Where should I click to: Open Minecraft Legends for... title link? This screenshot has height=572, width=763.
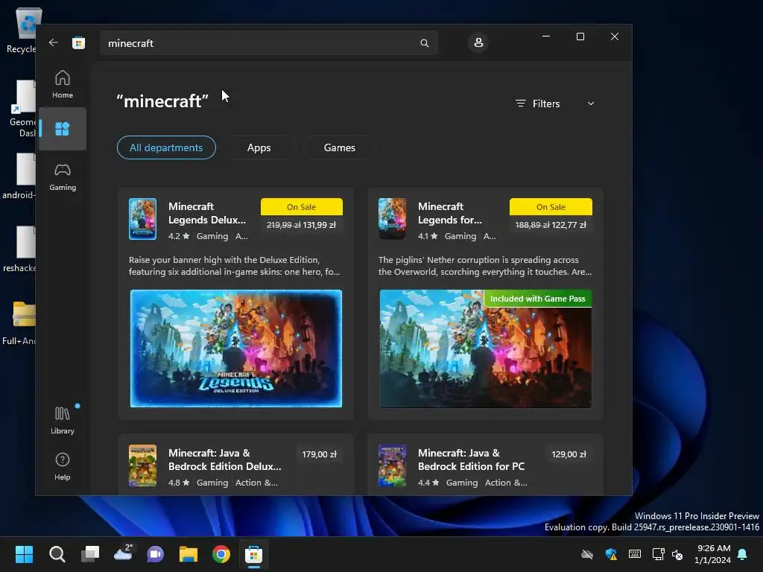point(449,213)
